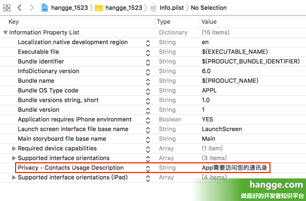
Task: Open key stepper for Localization native development region
Action: tap(148, 43)
